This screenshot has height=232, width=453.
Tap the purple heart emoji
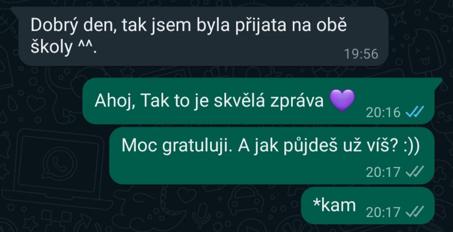tap(342, 101)
